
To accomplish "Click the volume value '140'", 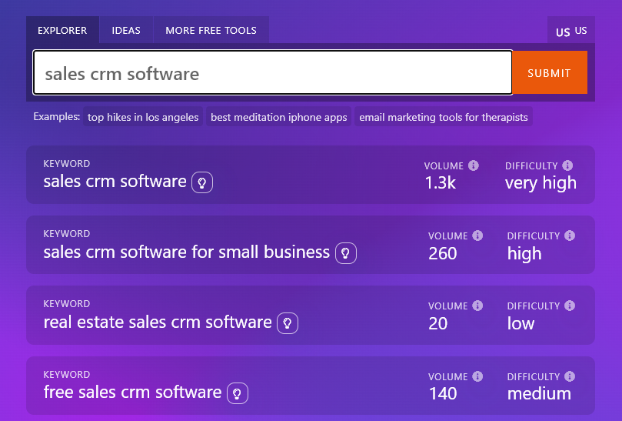I will coord(443,393).
